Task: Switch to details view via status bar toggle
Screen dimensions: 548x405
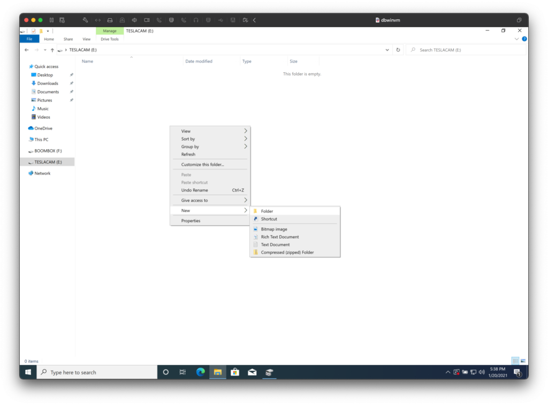Action: 515,361
